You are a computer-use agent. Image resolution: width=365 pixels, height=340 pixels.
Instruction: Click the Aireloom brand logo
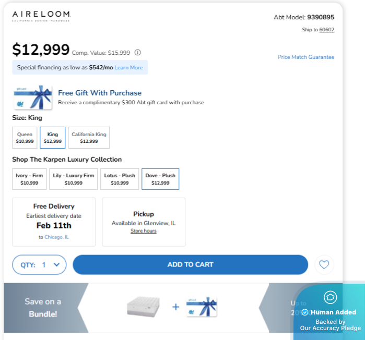click(41, 16)
